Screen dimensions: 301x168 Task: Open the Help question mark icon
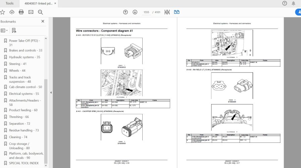[x=285, y=3]
